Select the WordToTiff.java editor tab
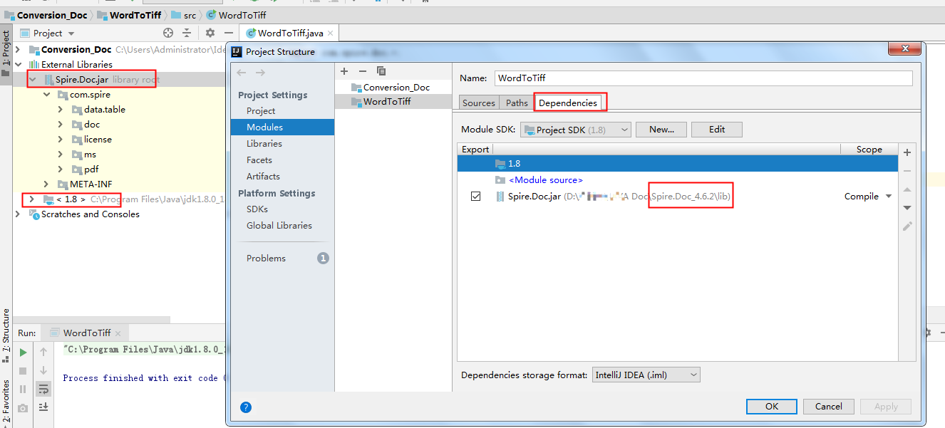 click(x=291, y=33)
